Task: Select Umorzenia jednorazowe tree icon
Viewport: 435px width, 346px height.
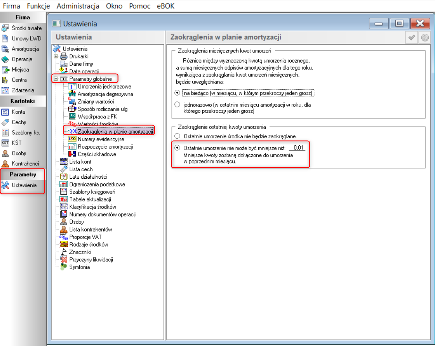Action: click(72, 86)
